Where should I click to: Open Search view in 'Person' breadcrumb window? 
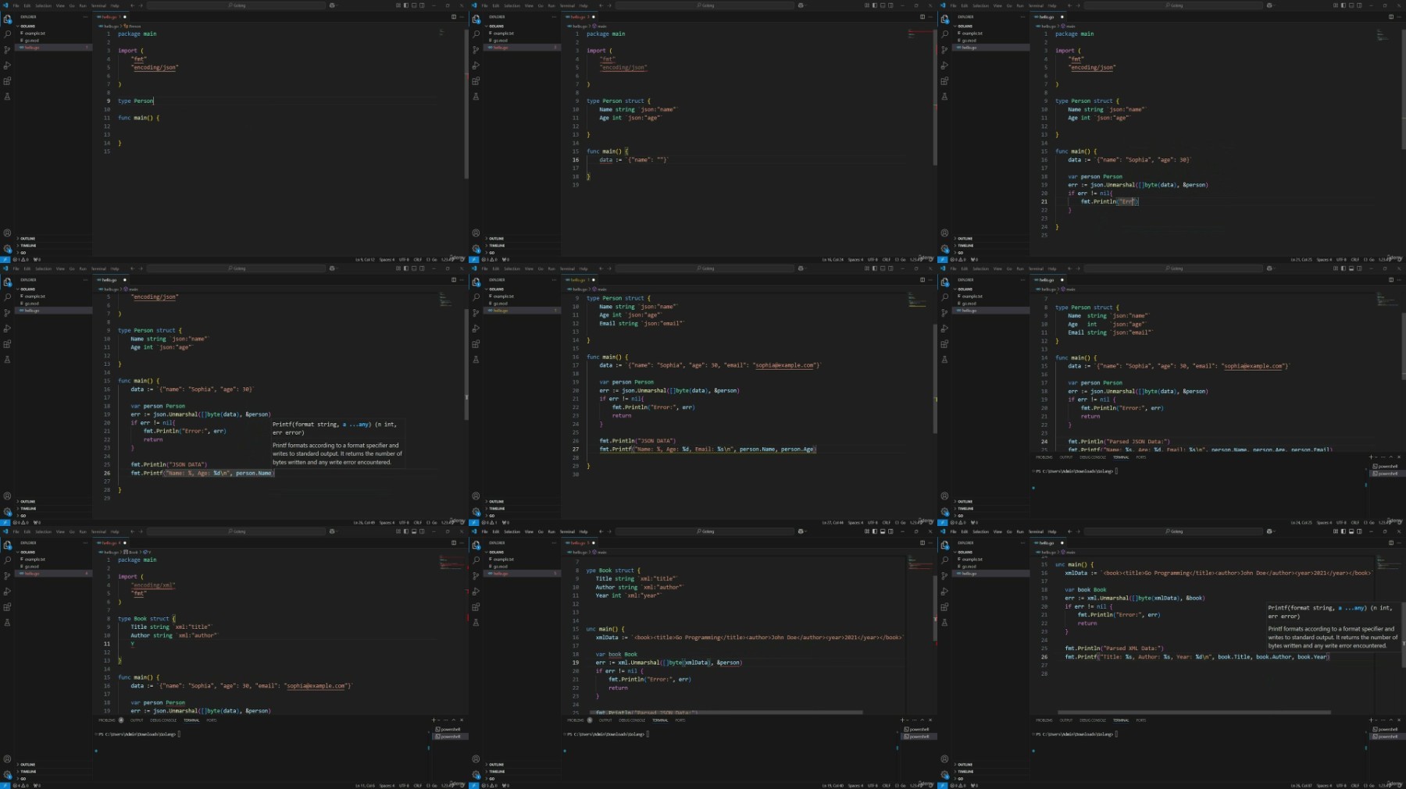pos(7,34)
